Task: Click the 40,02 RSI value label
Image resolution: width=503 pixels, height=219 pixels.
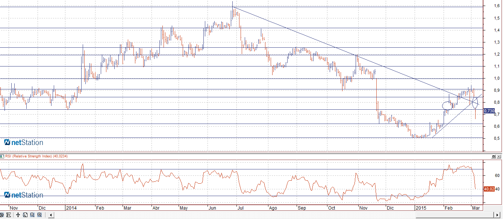Action: click(489, 189)
